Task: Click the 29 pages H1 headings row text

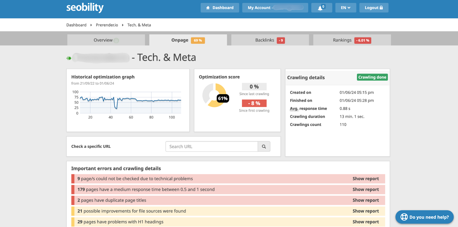Action: point(121,222)
